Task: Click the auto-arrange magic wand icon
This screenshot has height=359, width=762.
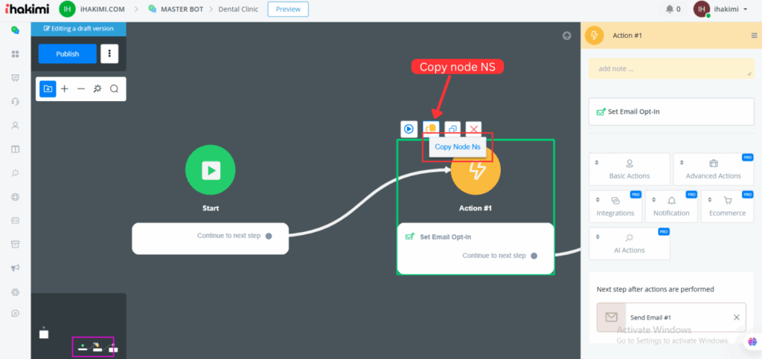Action: pos(97,88)
